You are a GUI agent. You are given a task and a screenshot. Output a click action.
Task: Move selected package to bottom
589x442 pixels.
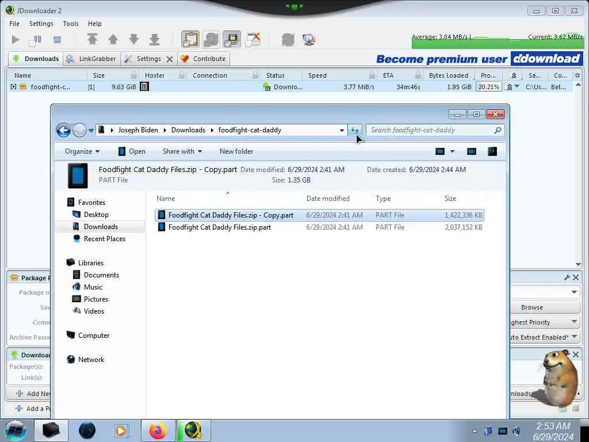[x=154, y=39]
